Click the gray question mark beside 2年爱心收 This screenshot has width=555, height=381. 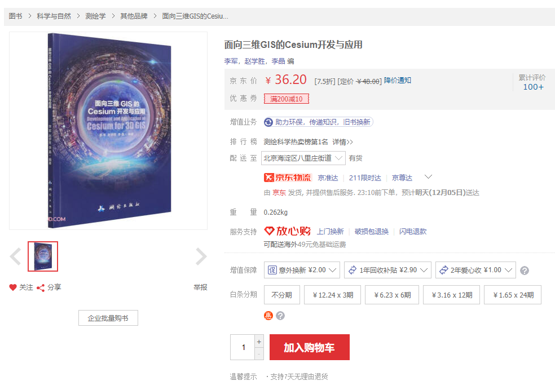click(x=525, y=271)
